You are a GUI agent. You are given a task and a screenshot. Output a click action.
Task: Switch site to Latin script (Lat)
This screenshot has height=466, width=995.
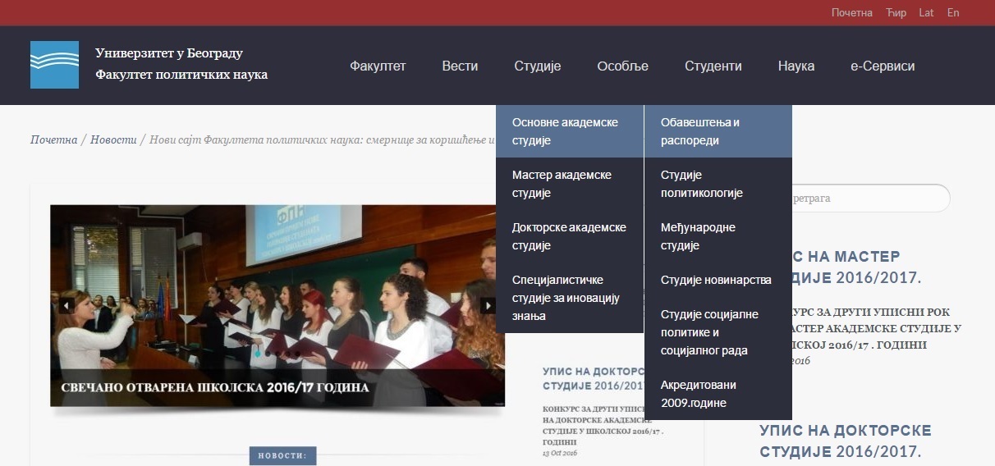(x=926, y=12)
